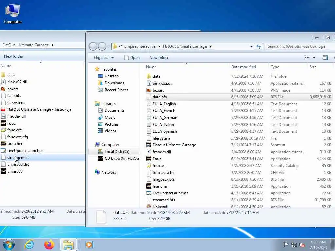Expand FlatOut Ultimate Carnage breadcrumb arrow in front window
This screenshot has width=335, height=251.
210,46
